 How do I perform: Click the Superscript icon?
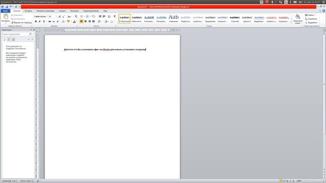[58, 21]
